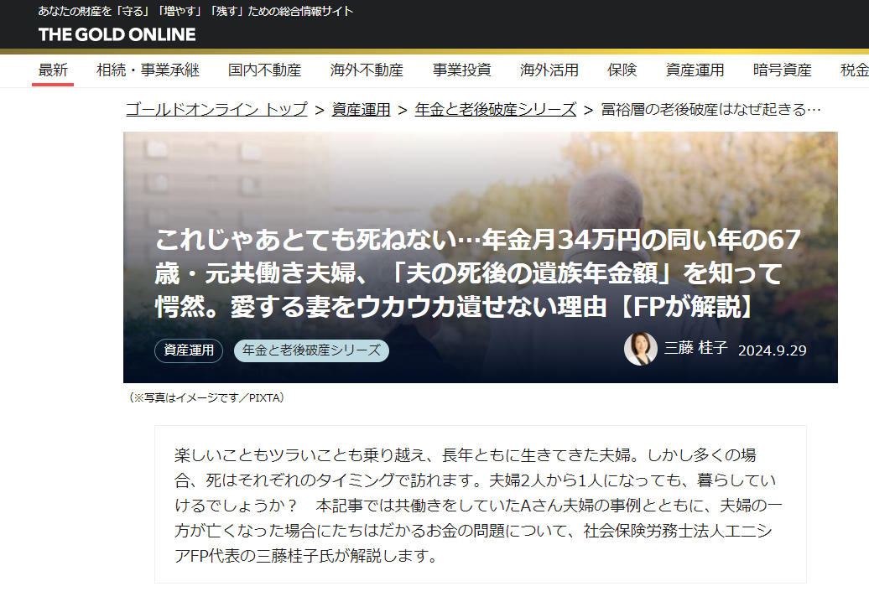Open 年金と老後破産シリーズ breadcrumb link
The height and width of the screenshot is (602, 869).
coord(496,110)
